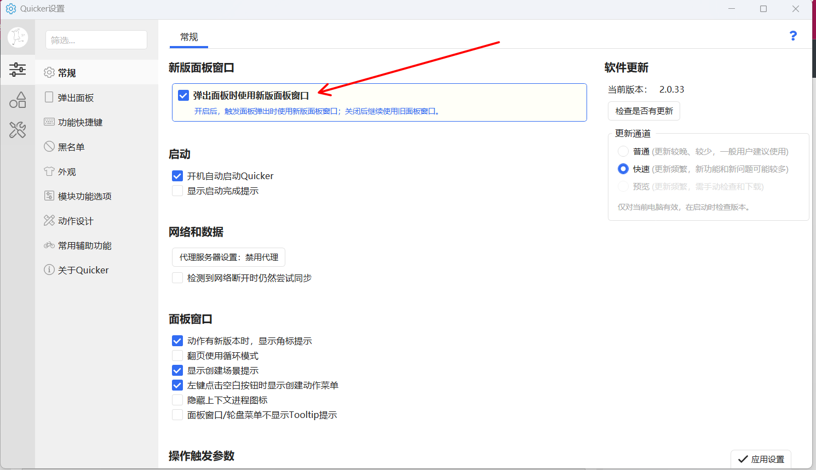The image size is (816, 470).
Task: Click the bike icon beside 常用辅助功能
Action: tap(49, 245)
